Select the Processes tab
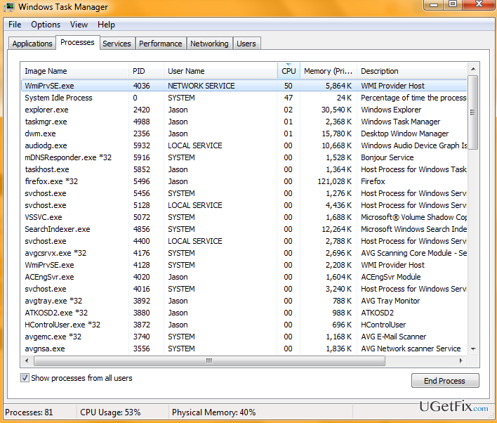This screenshot has height=423, width=497. (77, 42)
